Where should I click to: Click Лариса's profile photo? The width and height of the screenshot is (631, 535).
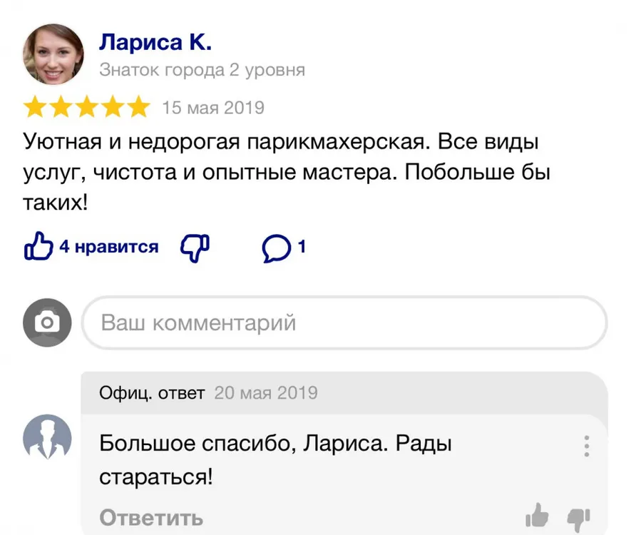click(x=53, y=54)
